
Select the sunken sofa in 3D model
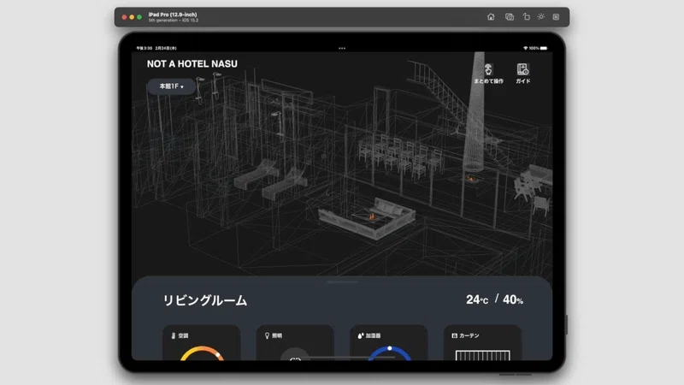(368, 217)
